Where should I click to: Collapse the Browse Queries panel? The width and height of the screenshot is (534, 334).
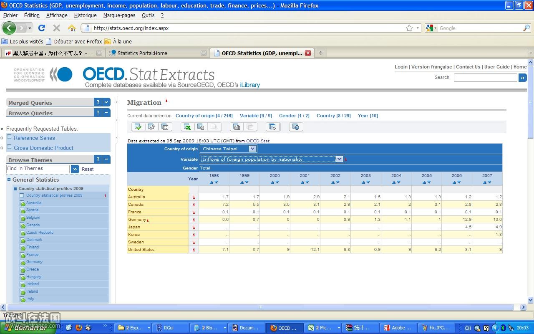click(106, 112)
